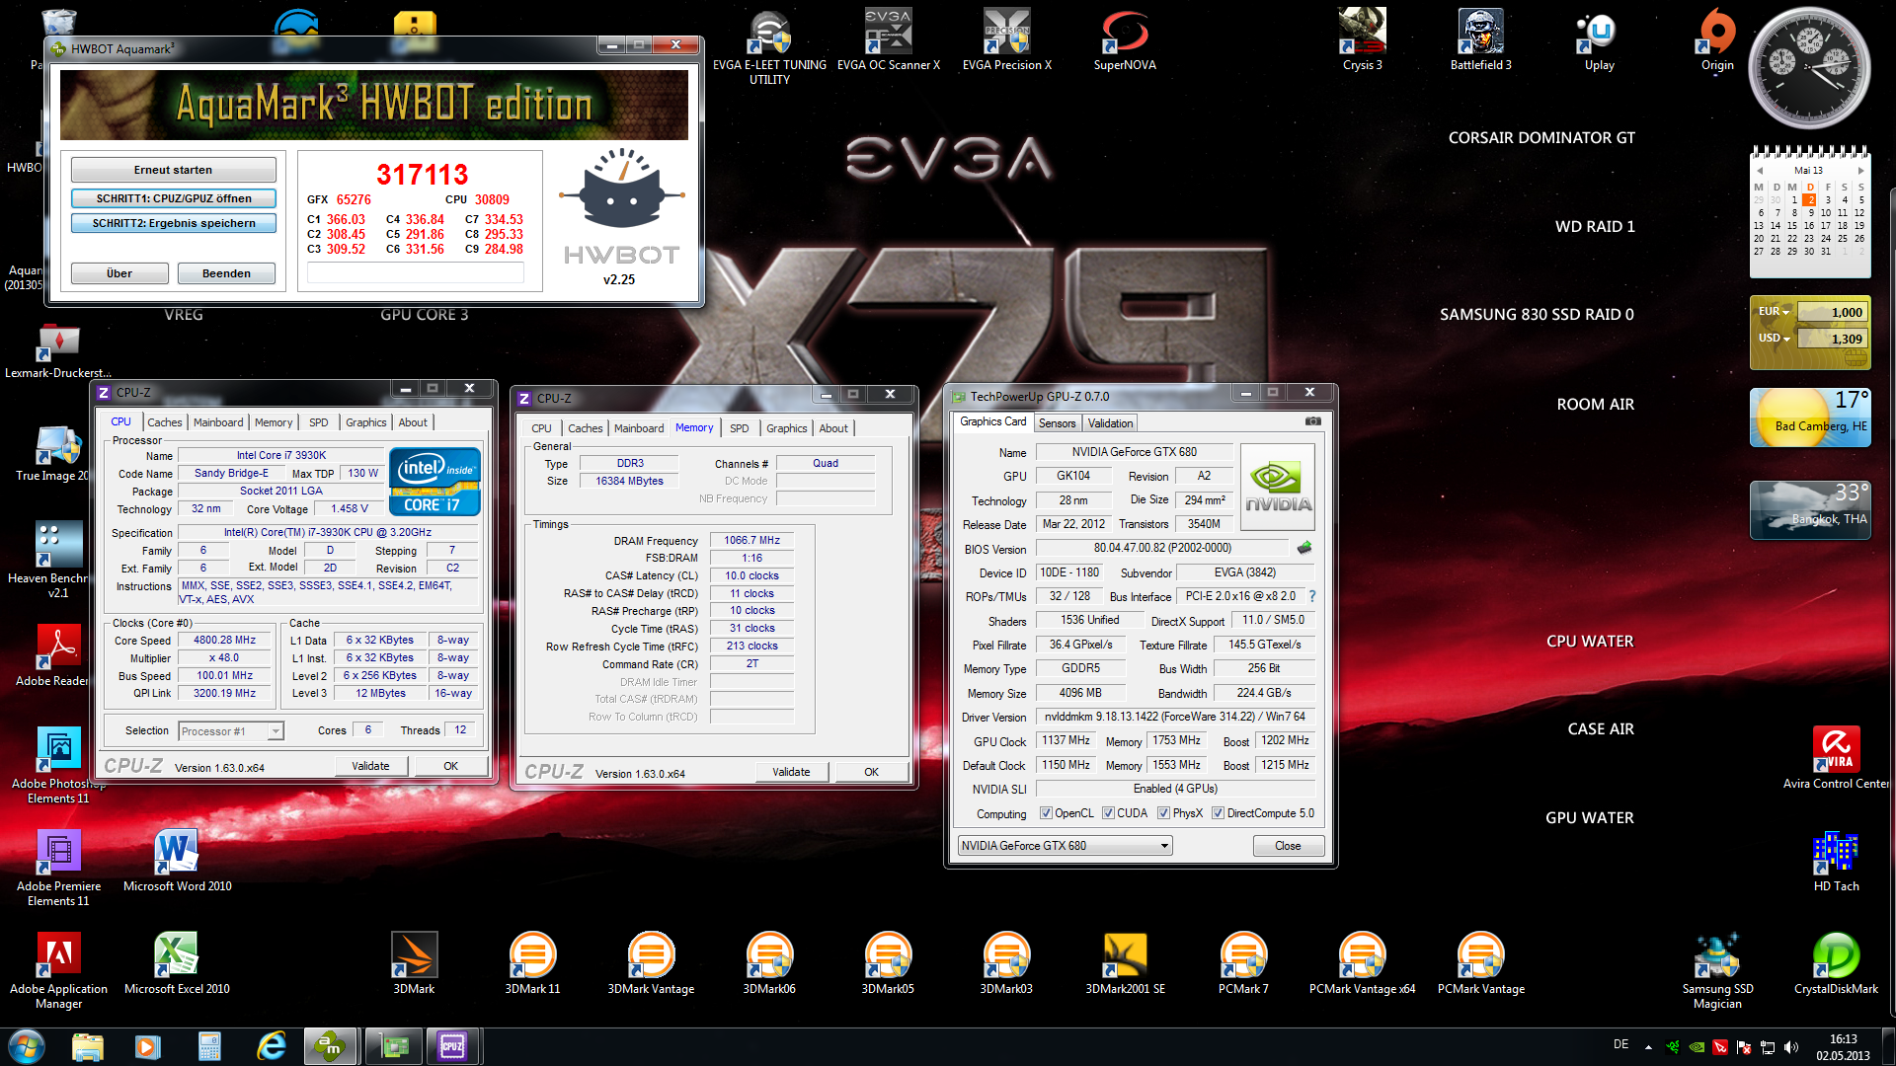Click the NVIDIA logo in GPU-Z
The height and width of the screenshot is (1066, 1896).
pos(1278,488)
